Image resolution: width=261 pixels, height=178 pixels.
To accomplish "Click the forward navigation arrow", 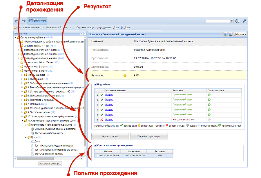I will coord(23,21).
